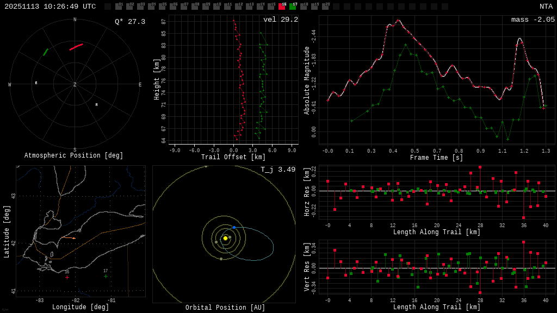Click the timestamp 20251113 10:26:49 UTC
This screenshot has height=313, width=557.
[50, 7]
